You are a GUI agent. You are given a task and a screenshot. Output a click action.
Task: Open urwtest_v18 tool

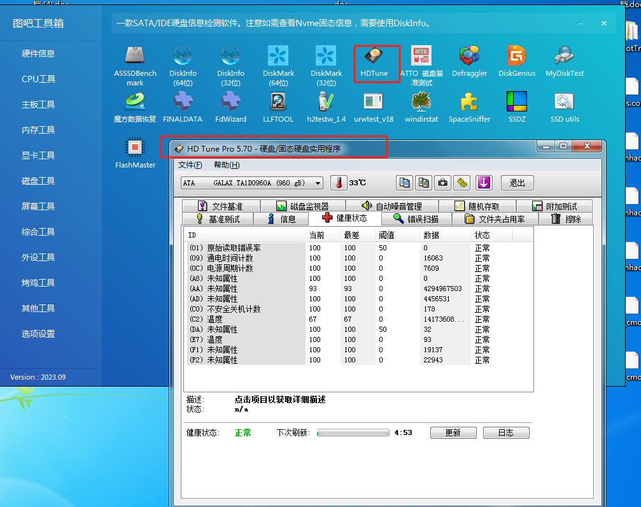(374, 107)
